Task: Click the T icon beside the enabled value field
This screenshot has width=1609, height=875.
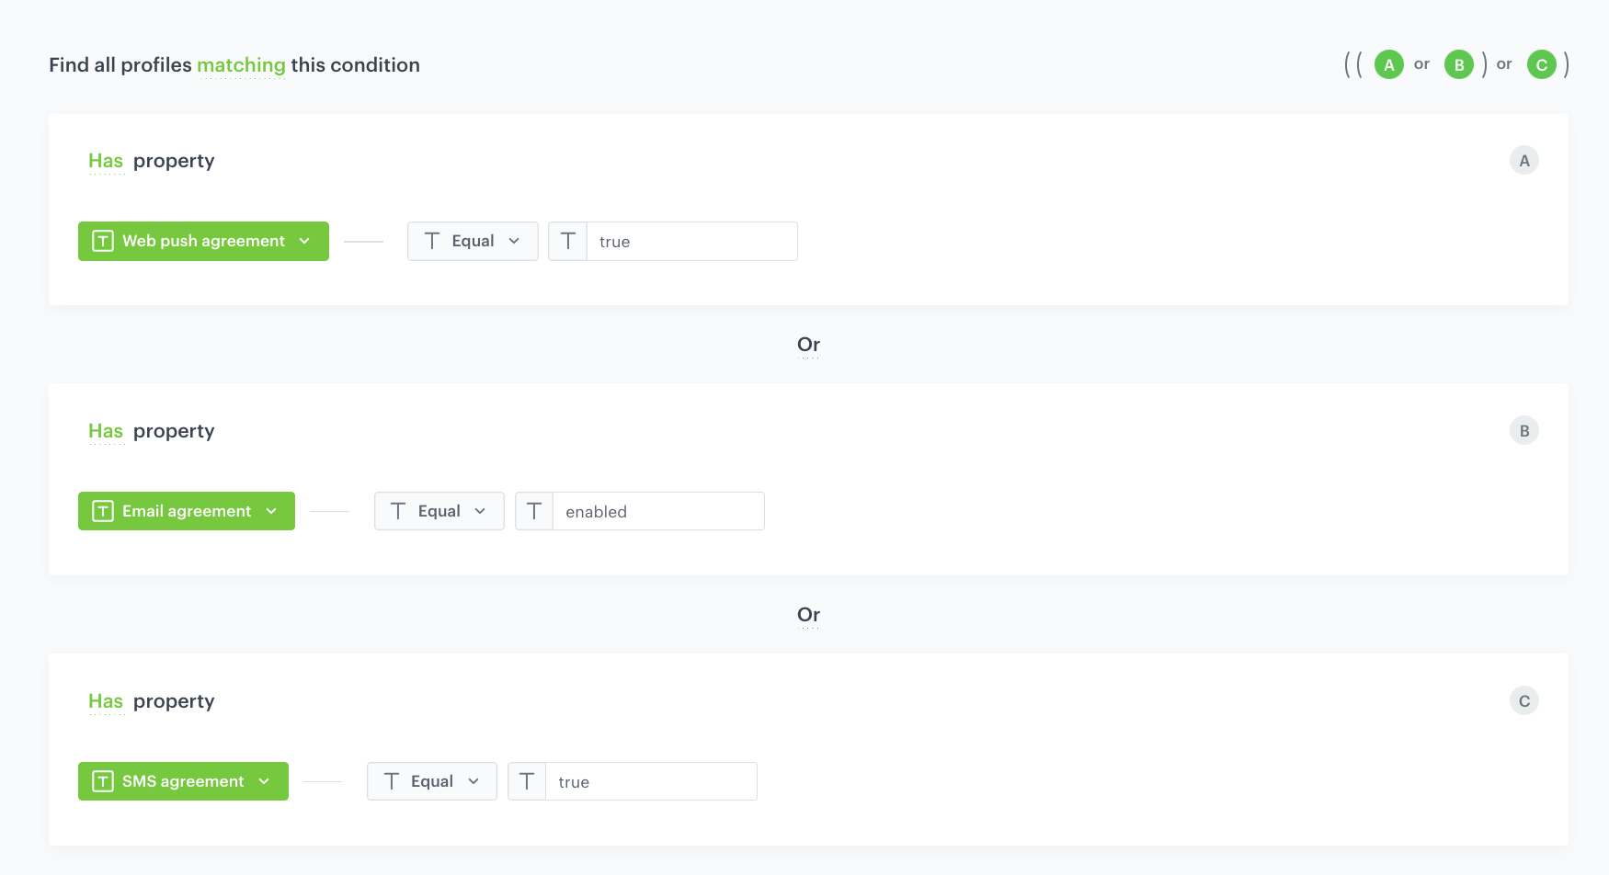Action: coord(534,511)
